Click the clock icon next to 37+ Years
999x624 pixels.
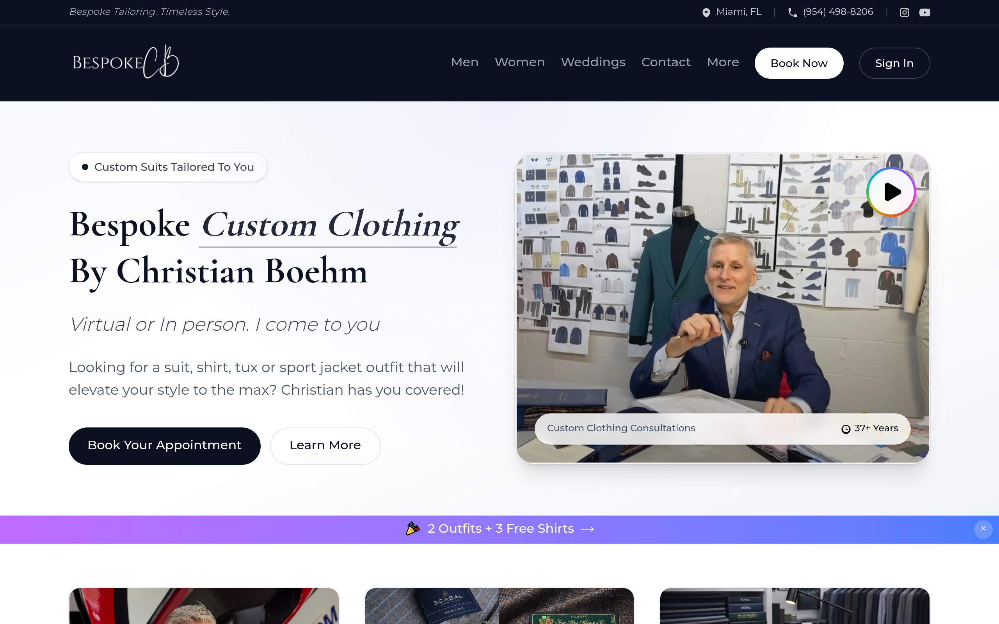click(x=846, y=429)
